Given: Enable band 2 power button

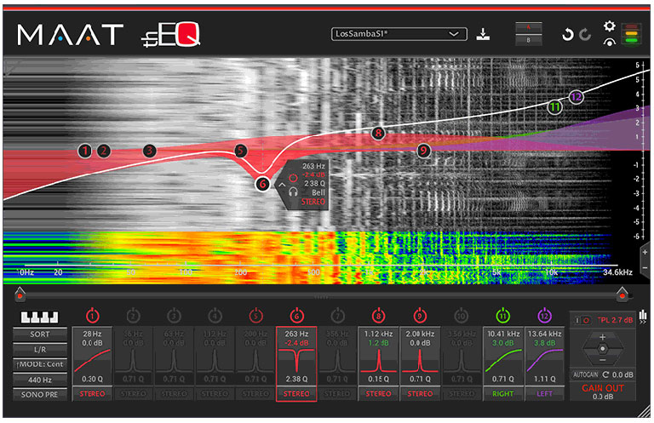Looking at the screenshot, I should coord(133,316).
